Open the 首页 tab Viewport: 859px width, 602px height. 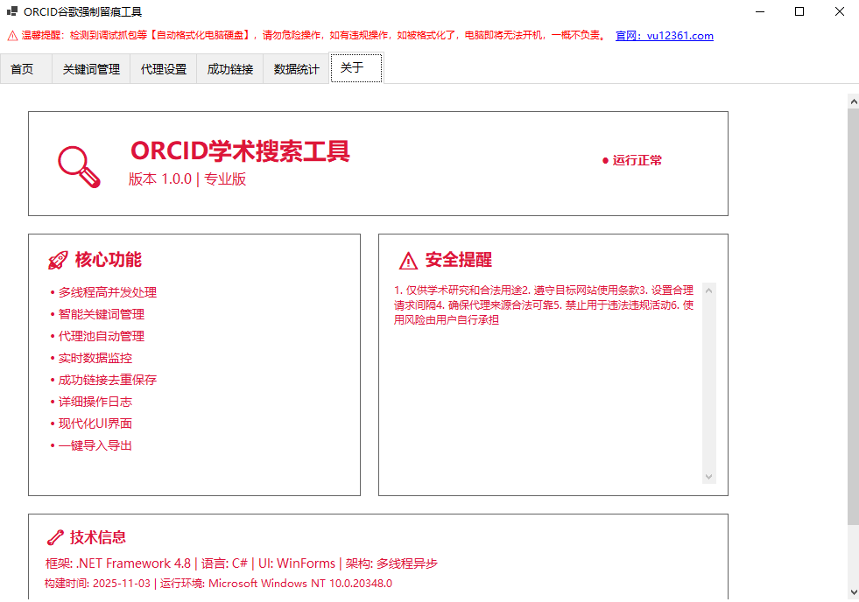22,69
